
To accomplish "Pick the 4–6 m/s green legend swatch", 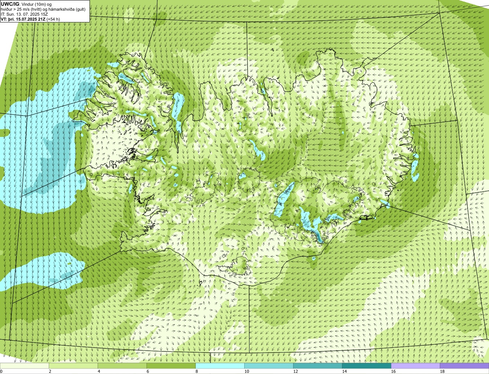I will [122, 366].
